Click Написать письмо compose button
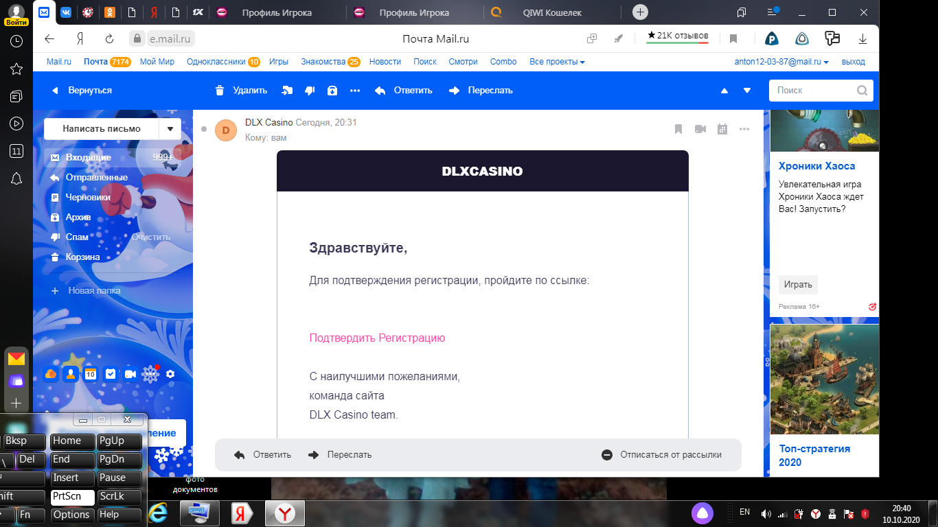Image resolution: width=938 pixels, height=527 pixels. point(102,128)
